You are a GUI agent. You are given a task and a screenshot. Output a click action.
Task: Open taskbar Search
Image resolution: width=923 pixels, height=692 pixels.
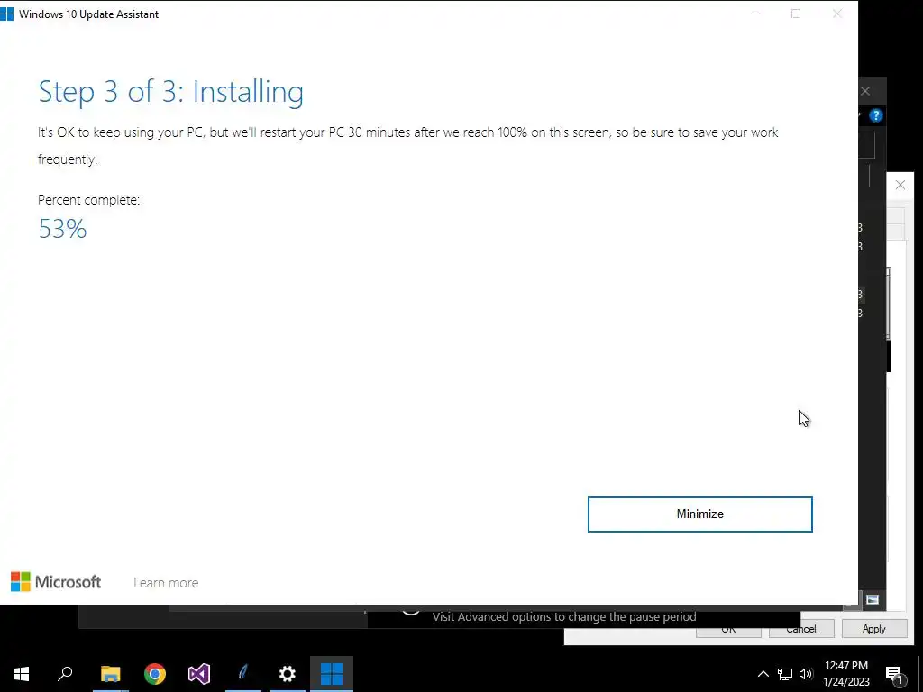65,674
